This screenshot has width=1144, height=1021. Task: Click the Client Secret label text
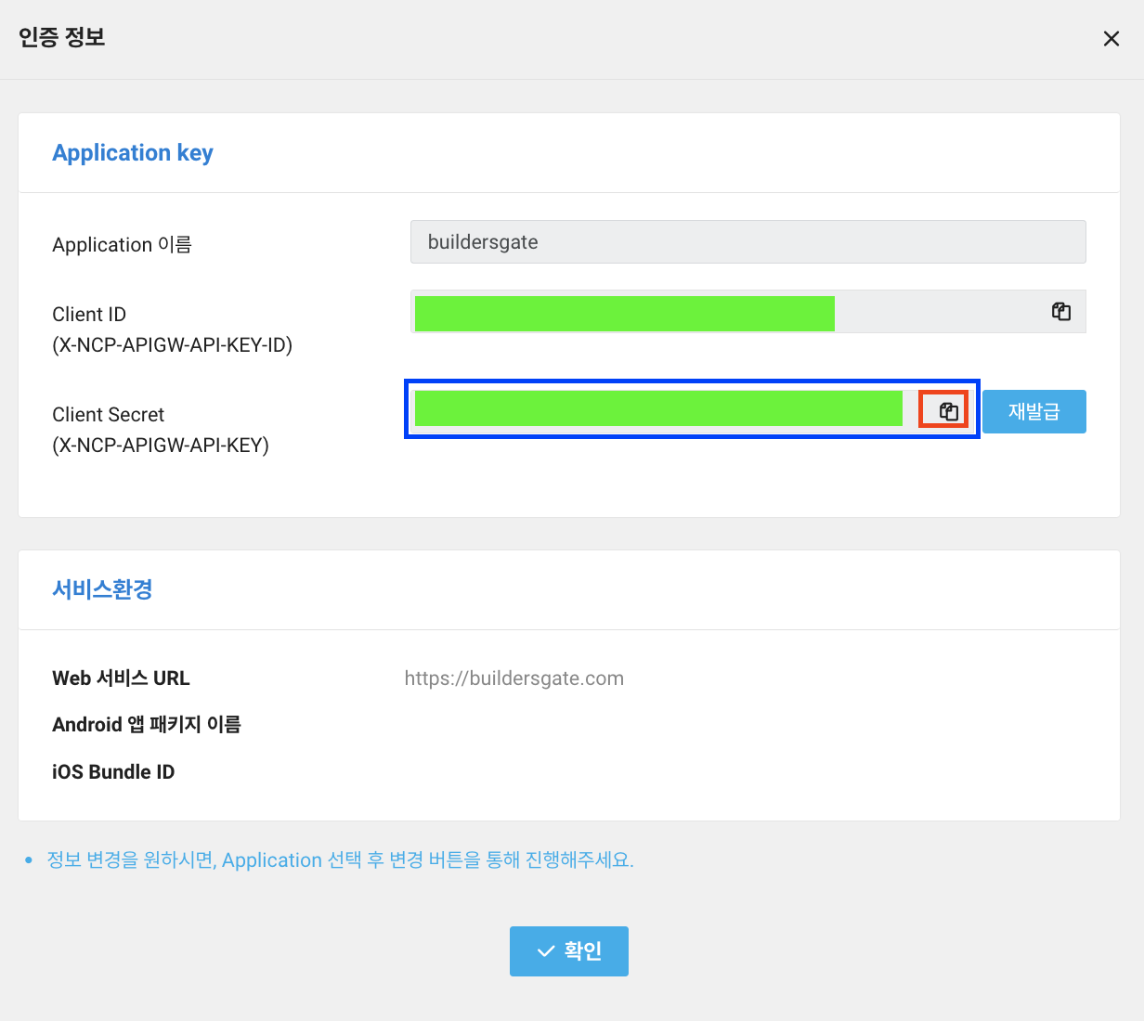click(108, 415)
